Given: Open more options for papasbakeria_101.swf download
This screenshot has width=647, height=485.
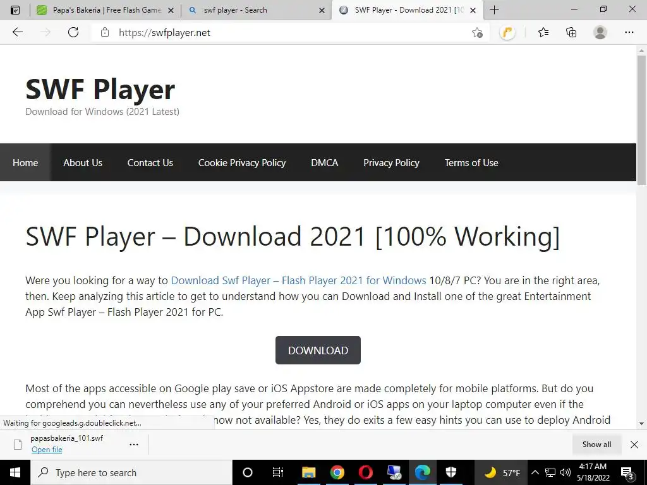Looking at the screenshot, I should click(x=134, y=445).
